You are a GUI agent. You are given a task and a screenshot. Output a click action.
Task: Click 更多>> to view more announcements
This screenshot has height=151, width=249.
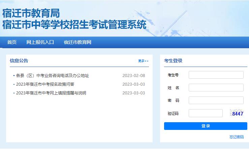tap(143, 61)
